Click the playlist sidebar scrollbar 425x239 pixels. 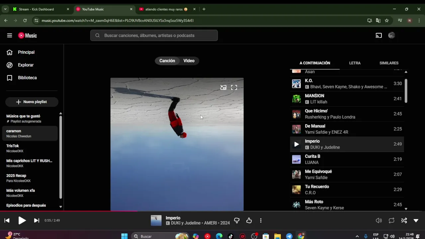pyautogui.click(x=60, y=157)
